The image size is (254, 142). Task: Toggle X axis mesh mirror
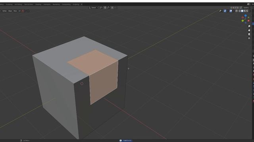(x=234, y=7)
